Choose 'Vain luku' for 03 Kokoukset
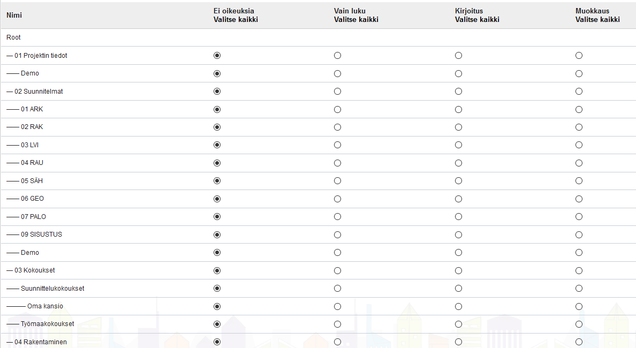 tap(337, 270)
